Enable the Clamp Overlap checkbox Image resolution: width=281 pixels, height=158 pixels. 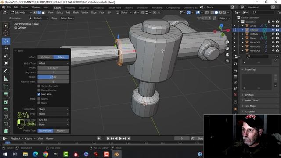(x=39, y=90)
